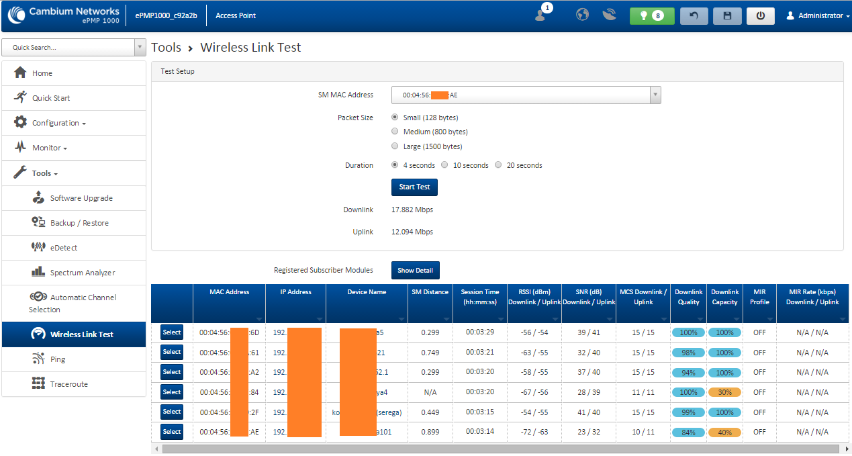Click the save configuration disk icon
This screenshot has width=852, height=456.
pos(727,15)
